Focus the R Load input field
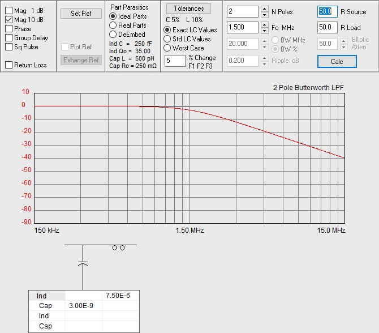The width and height of the screenshot is (379, 333). pyautogui.click(x=328, y=27)
